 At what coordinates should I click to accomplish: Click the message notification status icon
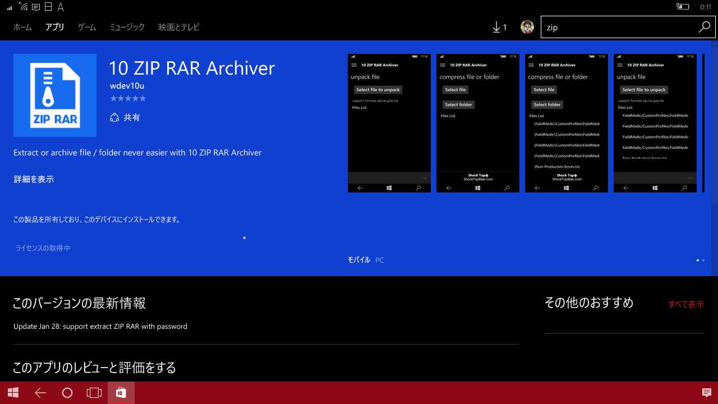[36, 7]
